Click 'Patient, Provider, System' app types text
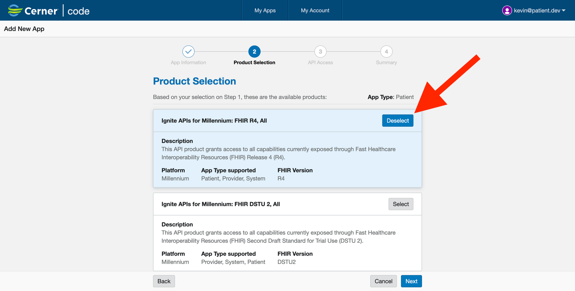 tap(233, 178)
